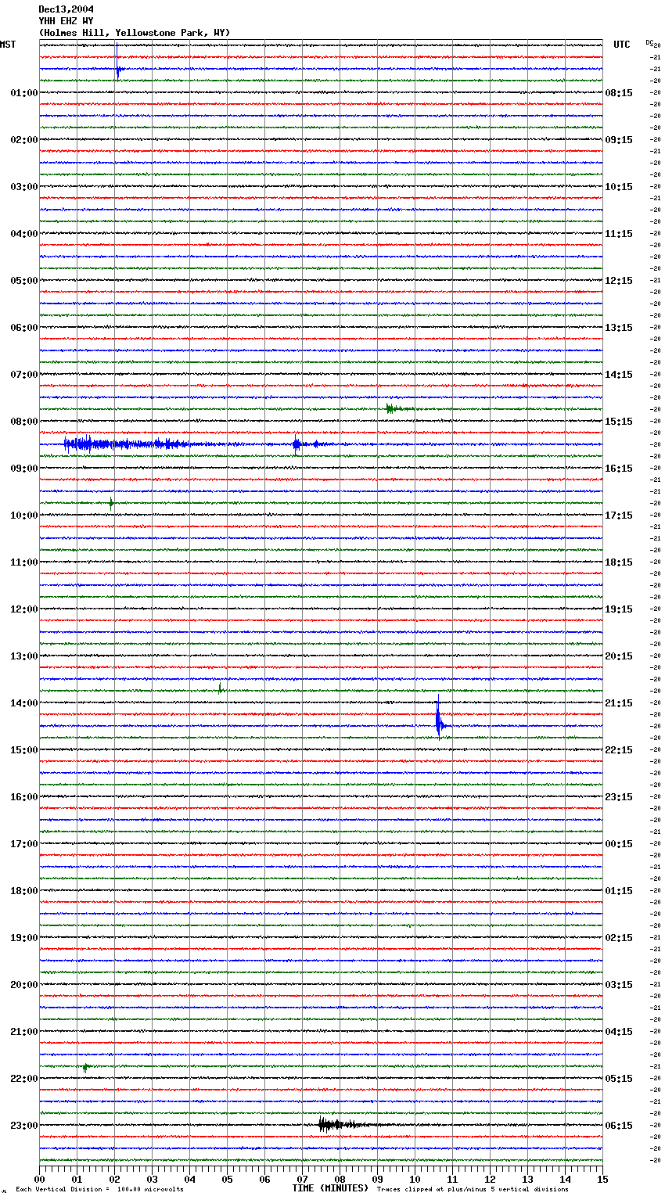The image size is (665, 1200).
Task: Select the 04:00 MST time label
Action: [24, 234]
